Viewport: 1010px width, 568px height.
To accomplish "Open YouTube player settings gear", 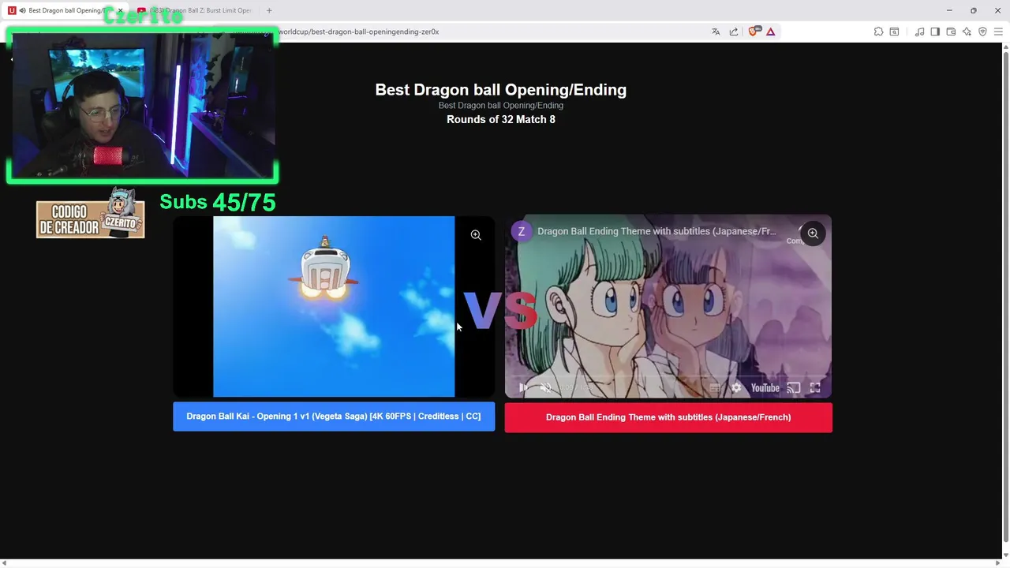I will click(736, 388).
